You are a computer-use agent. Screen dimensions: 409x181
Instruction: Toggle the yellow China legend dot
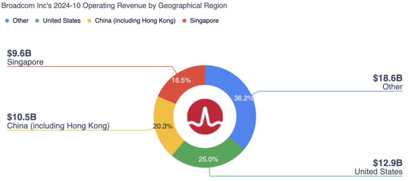89,21
